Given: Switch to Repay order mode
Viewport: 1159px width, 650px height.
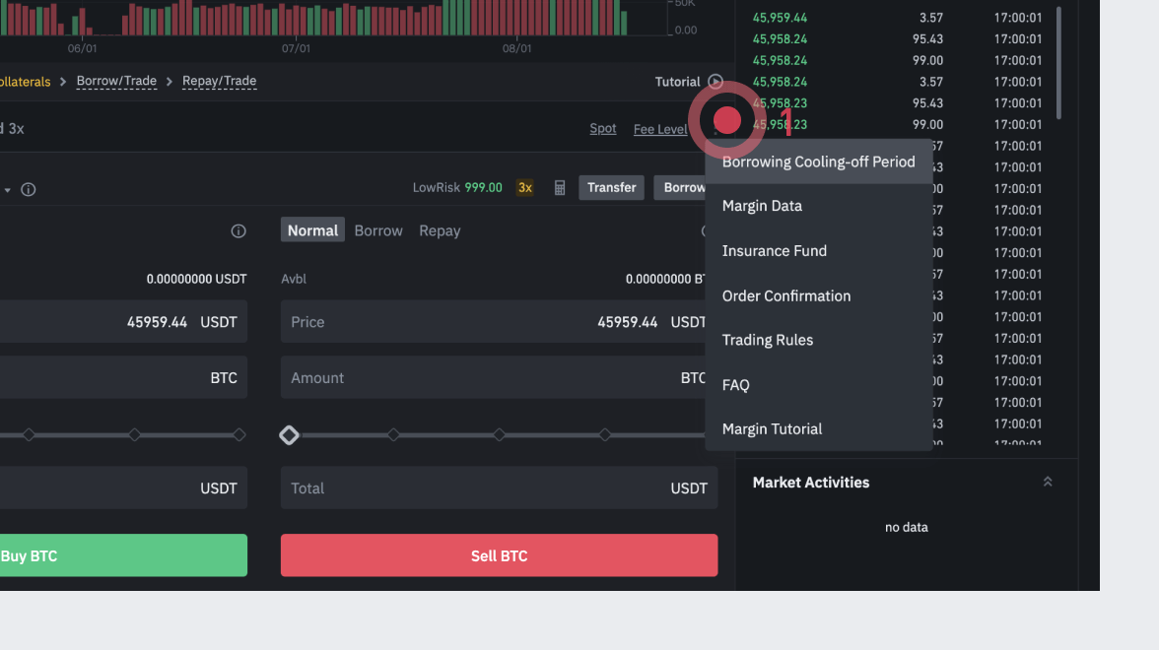Looking at the screenshot, I should [x=440, y=230].
